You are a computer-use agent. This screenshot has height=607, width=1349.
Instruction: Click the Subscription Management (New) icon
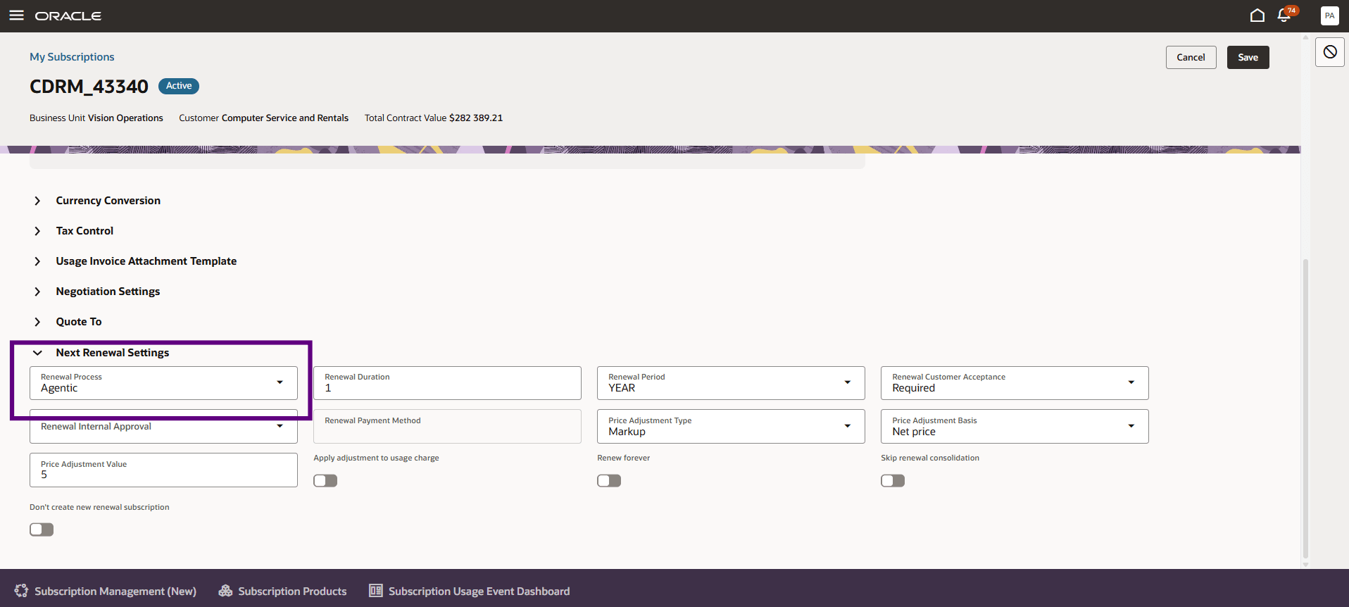[x=21, y=591]
